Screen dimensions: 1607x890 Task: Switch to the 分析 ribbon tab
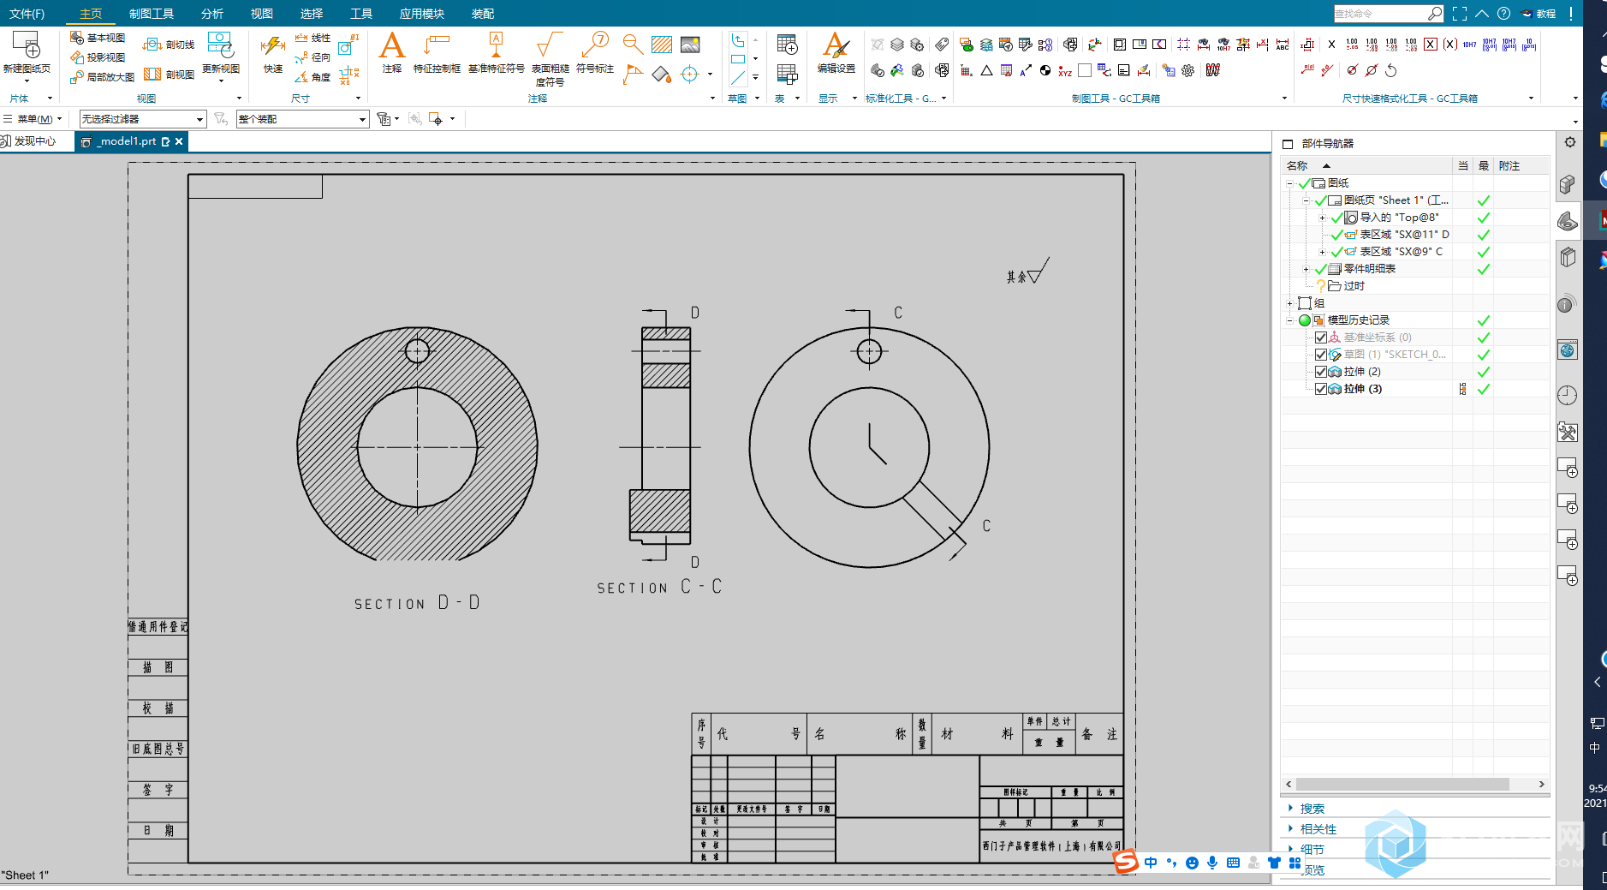click(x=212, y=14)
